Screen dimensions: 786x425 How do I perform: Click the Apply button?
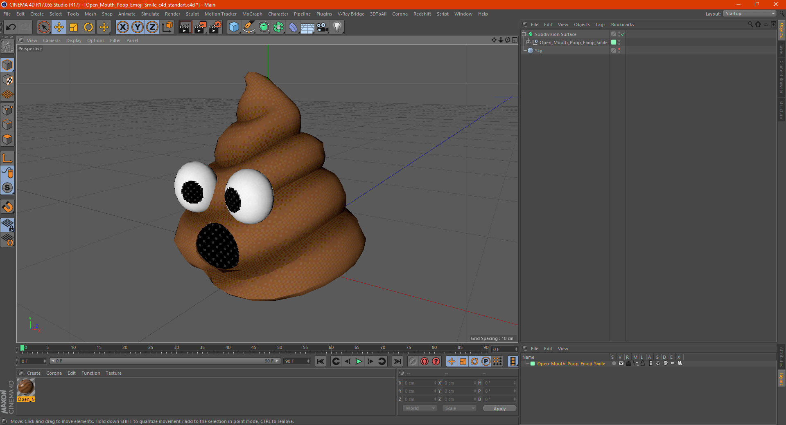499,409
